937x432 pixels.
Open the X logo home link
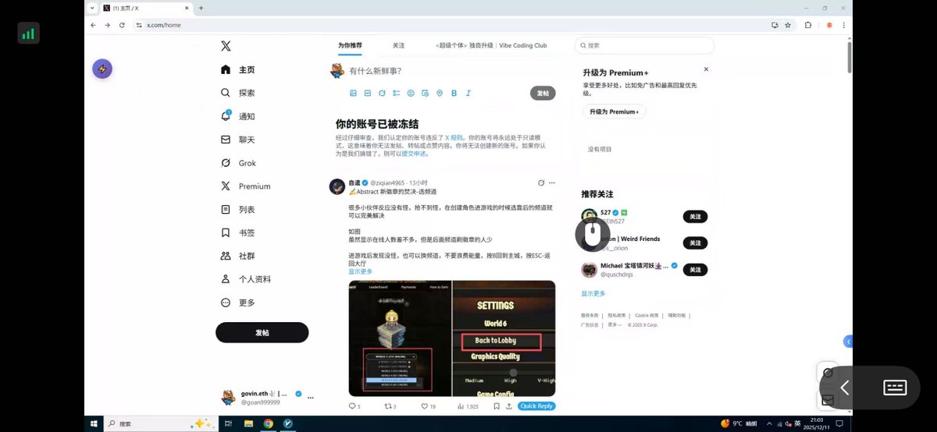tap(226, 46)
